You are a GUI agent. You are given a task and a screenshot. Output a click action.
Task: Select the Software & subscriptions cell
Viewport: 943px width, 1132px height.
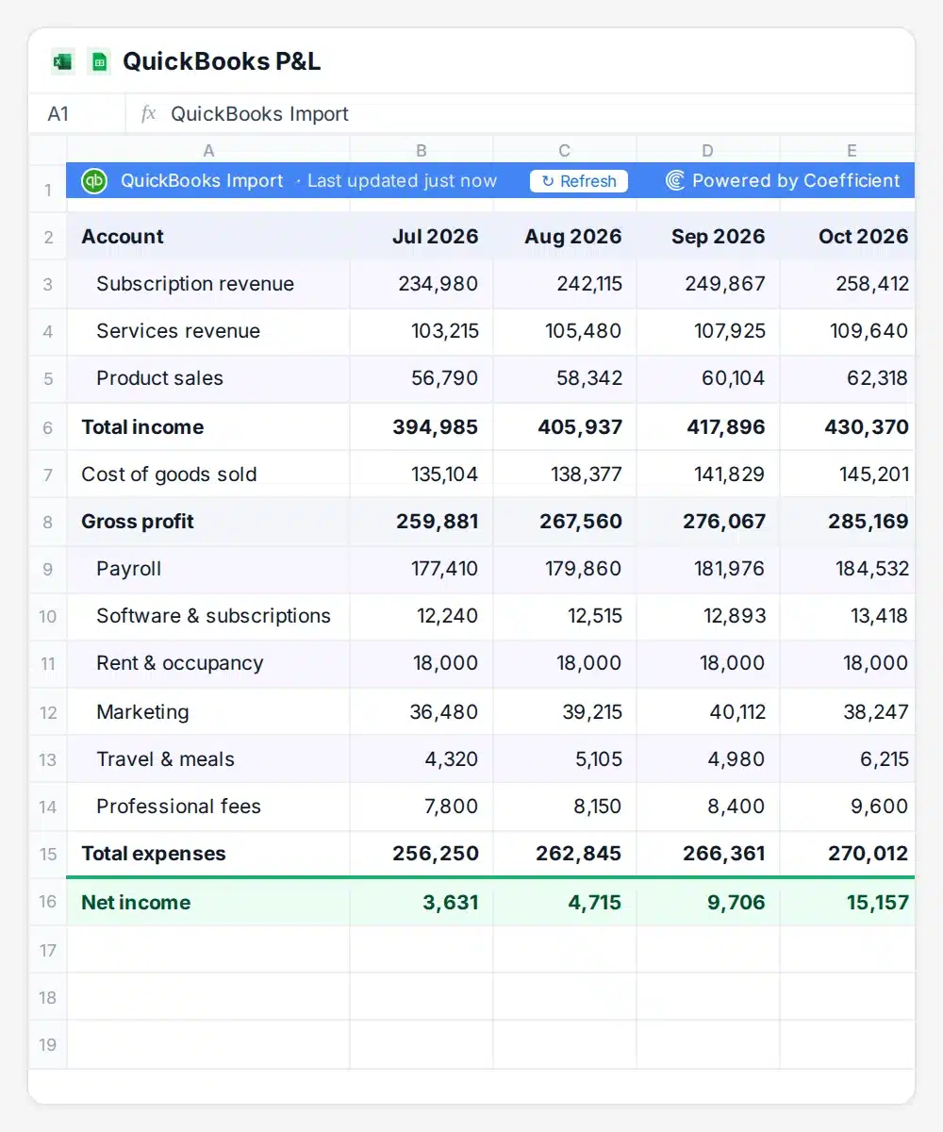click(x=208, y=616)
